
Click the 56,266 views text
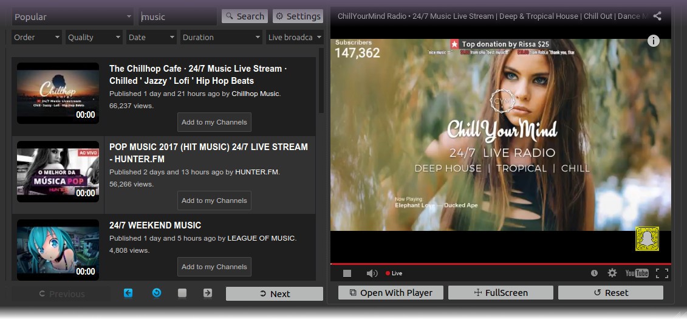point(131,184)
